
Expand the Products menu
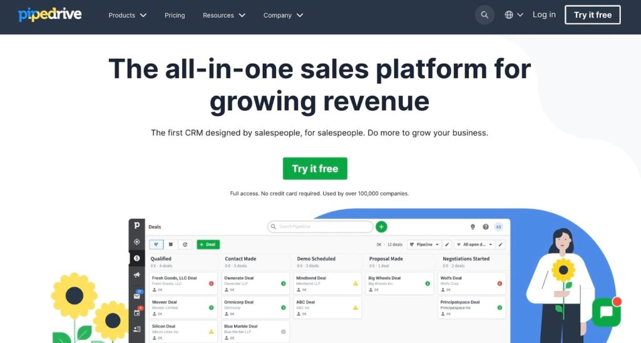(127, 15)
